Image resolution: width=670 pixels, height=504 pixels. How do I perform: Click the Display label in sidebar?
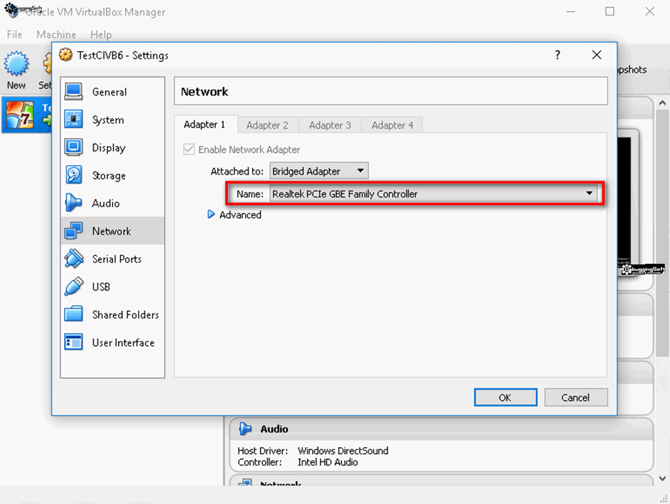109,148
